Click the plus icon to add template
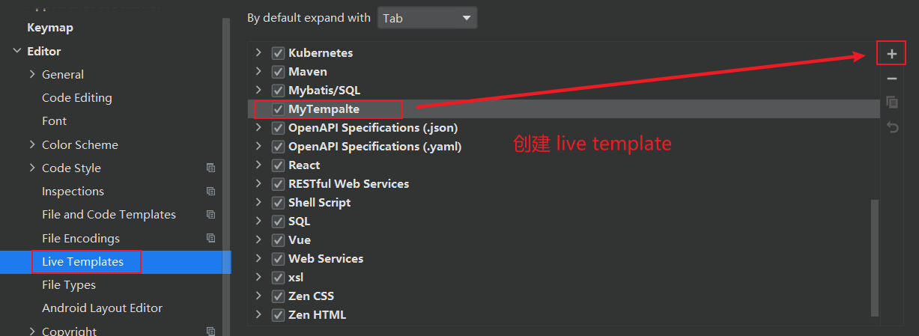919x336 pixels. (x=891, y=54)
